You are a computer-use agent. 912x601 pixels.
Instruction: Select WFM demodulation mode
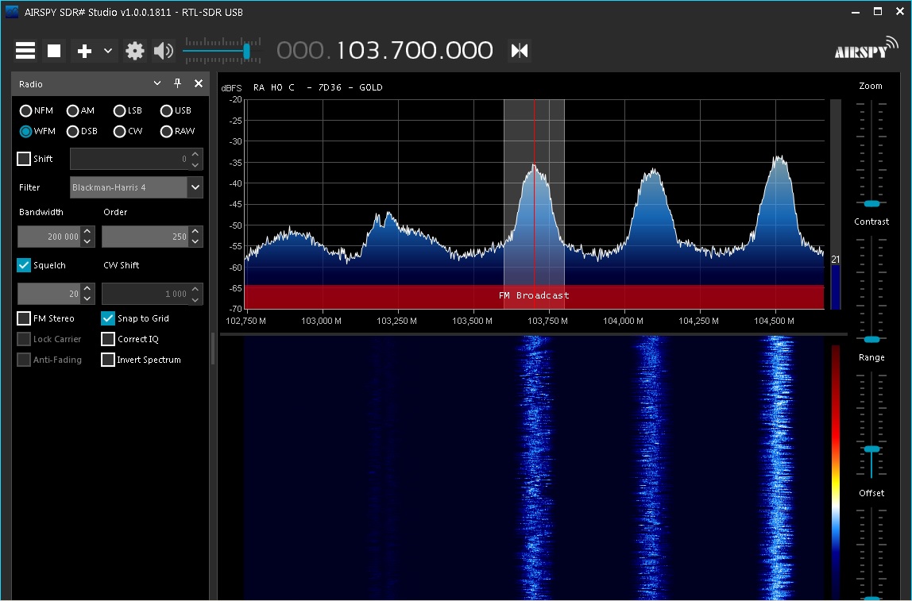(37, 131)
